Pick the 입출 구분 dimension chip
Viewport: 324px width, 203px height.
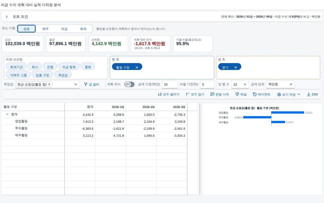(x=42, y=74)
